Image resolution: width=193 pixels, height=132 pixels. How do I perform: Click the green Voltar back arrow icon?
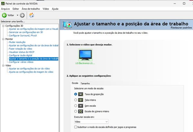(4, 15)
